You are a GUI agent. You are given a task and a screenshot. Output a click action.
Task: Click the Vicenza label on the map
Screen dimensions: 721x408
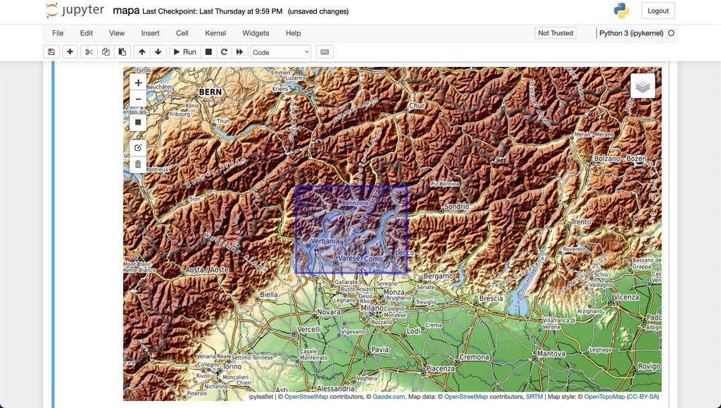click(x=625, y=297)
